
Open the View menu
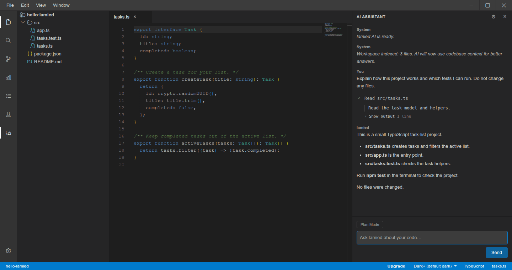(41, 5)
